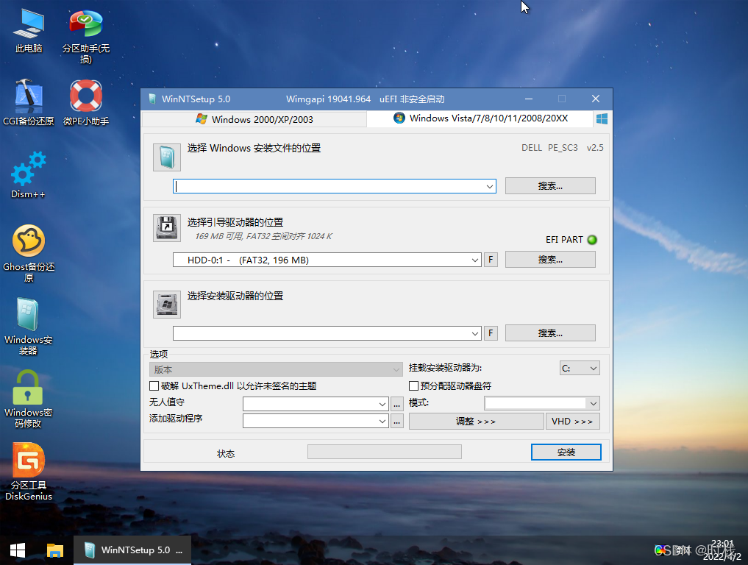Expand the HDD-0:1 boot drive dropdown
The width and height of the screenshot is (748, 565).
pos(475,260)
